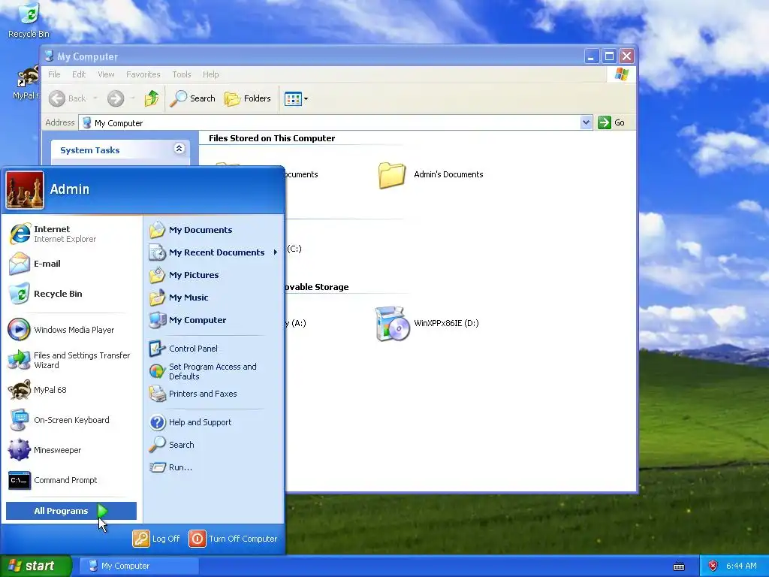Screen dimensions: 769x577
Task: Click the security alert tray icon
Action: [x=713, y=566]
